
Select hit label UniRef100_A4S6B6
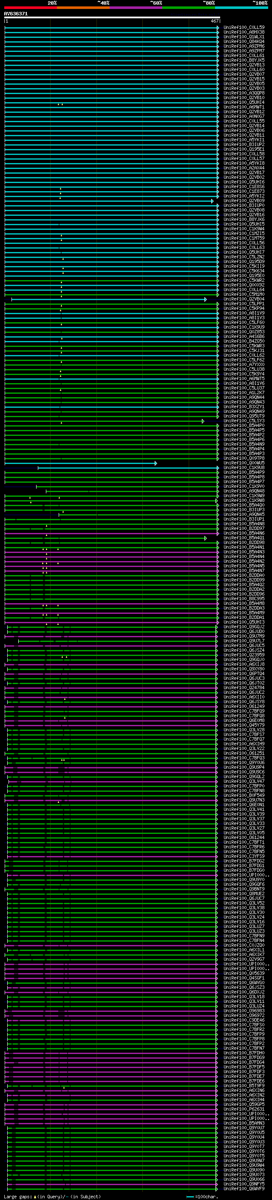point(244,336)
